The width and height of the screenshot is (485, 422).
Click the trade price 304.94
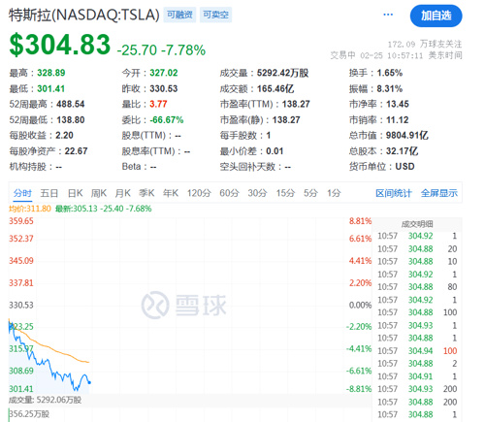coord(420,351)
